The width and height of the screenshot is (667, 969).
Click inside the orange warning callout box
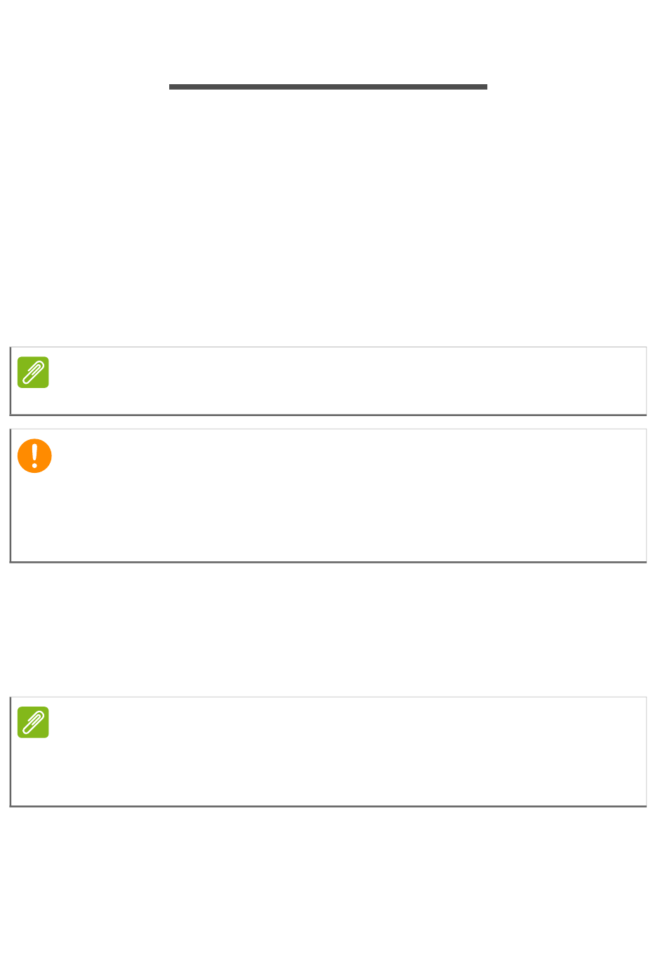tap(328, 495)
